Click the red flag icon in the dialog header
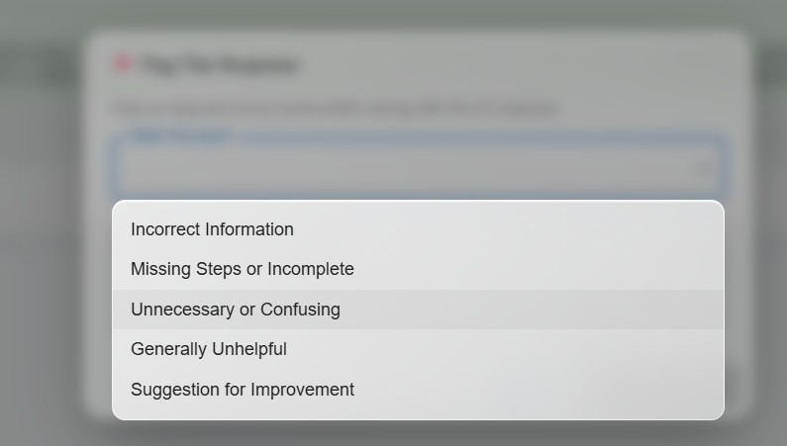 coord(123,65)
